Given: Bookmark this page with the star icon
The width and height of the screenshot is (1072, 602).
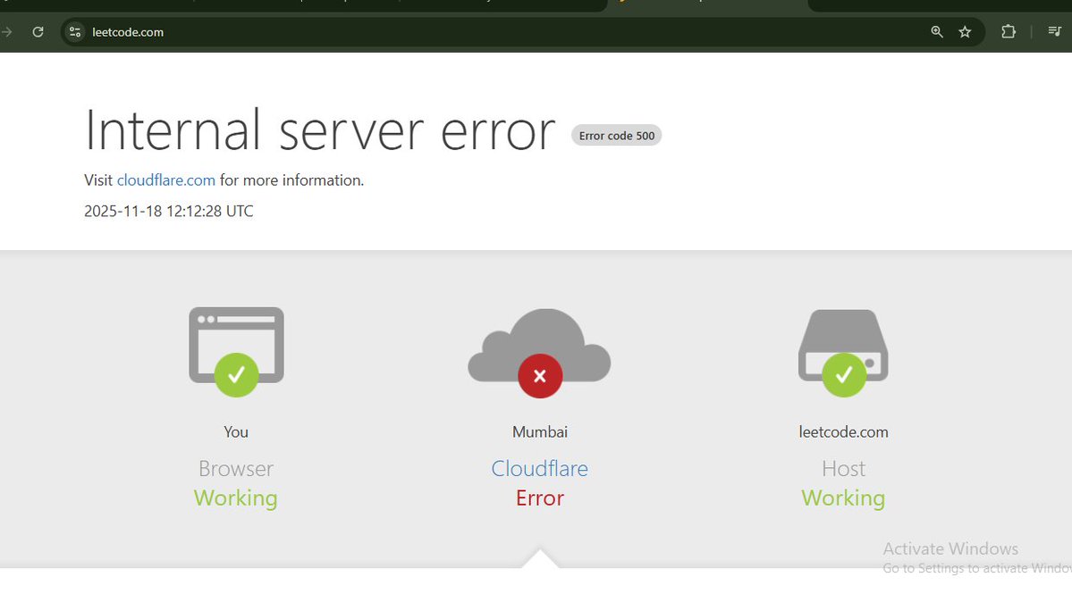Looking at the screenshot, I should pos(965,32).
